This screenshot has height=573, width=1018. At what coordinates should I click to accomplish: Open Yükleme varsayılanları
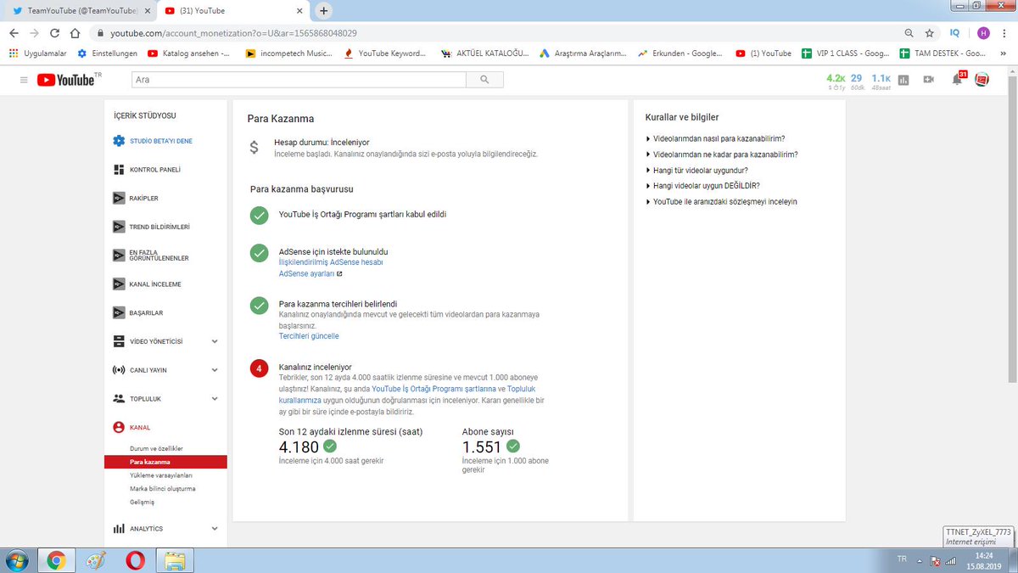tap(161, 475)
